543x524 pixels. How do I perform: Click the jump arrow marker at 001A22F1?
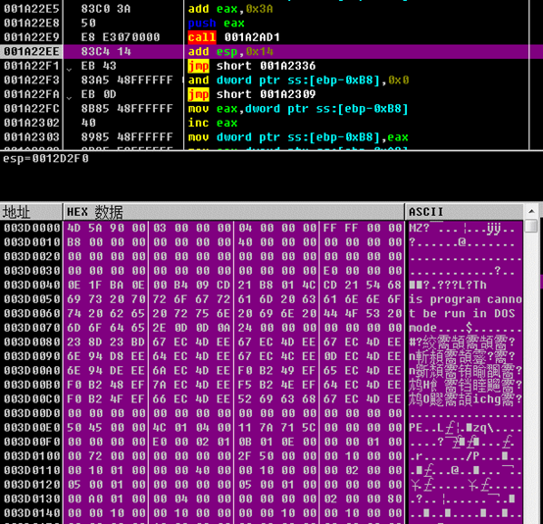pos(69,70)
